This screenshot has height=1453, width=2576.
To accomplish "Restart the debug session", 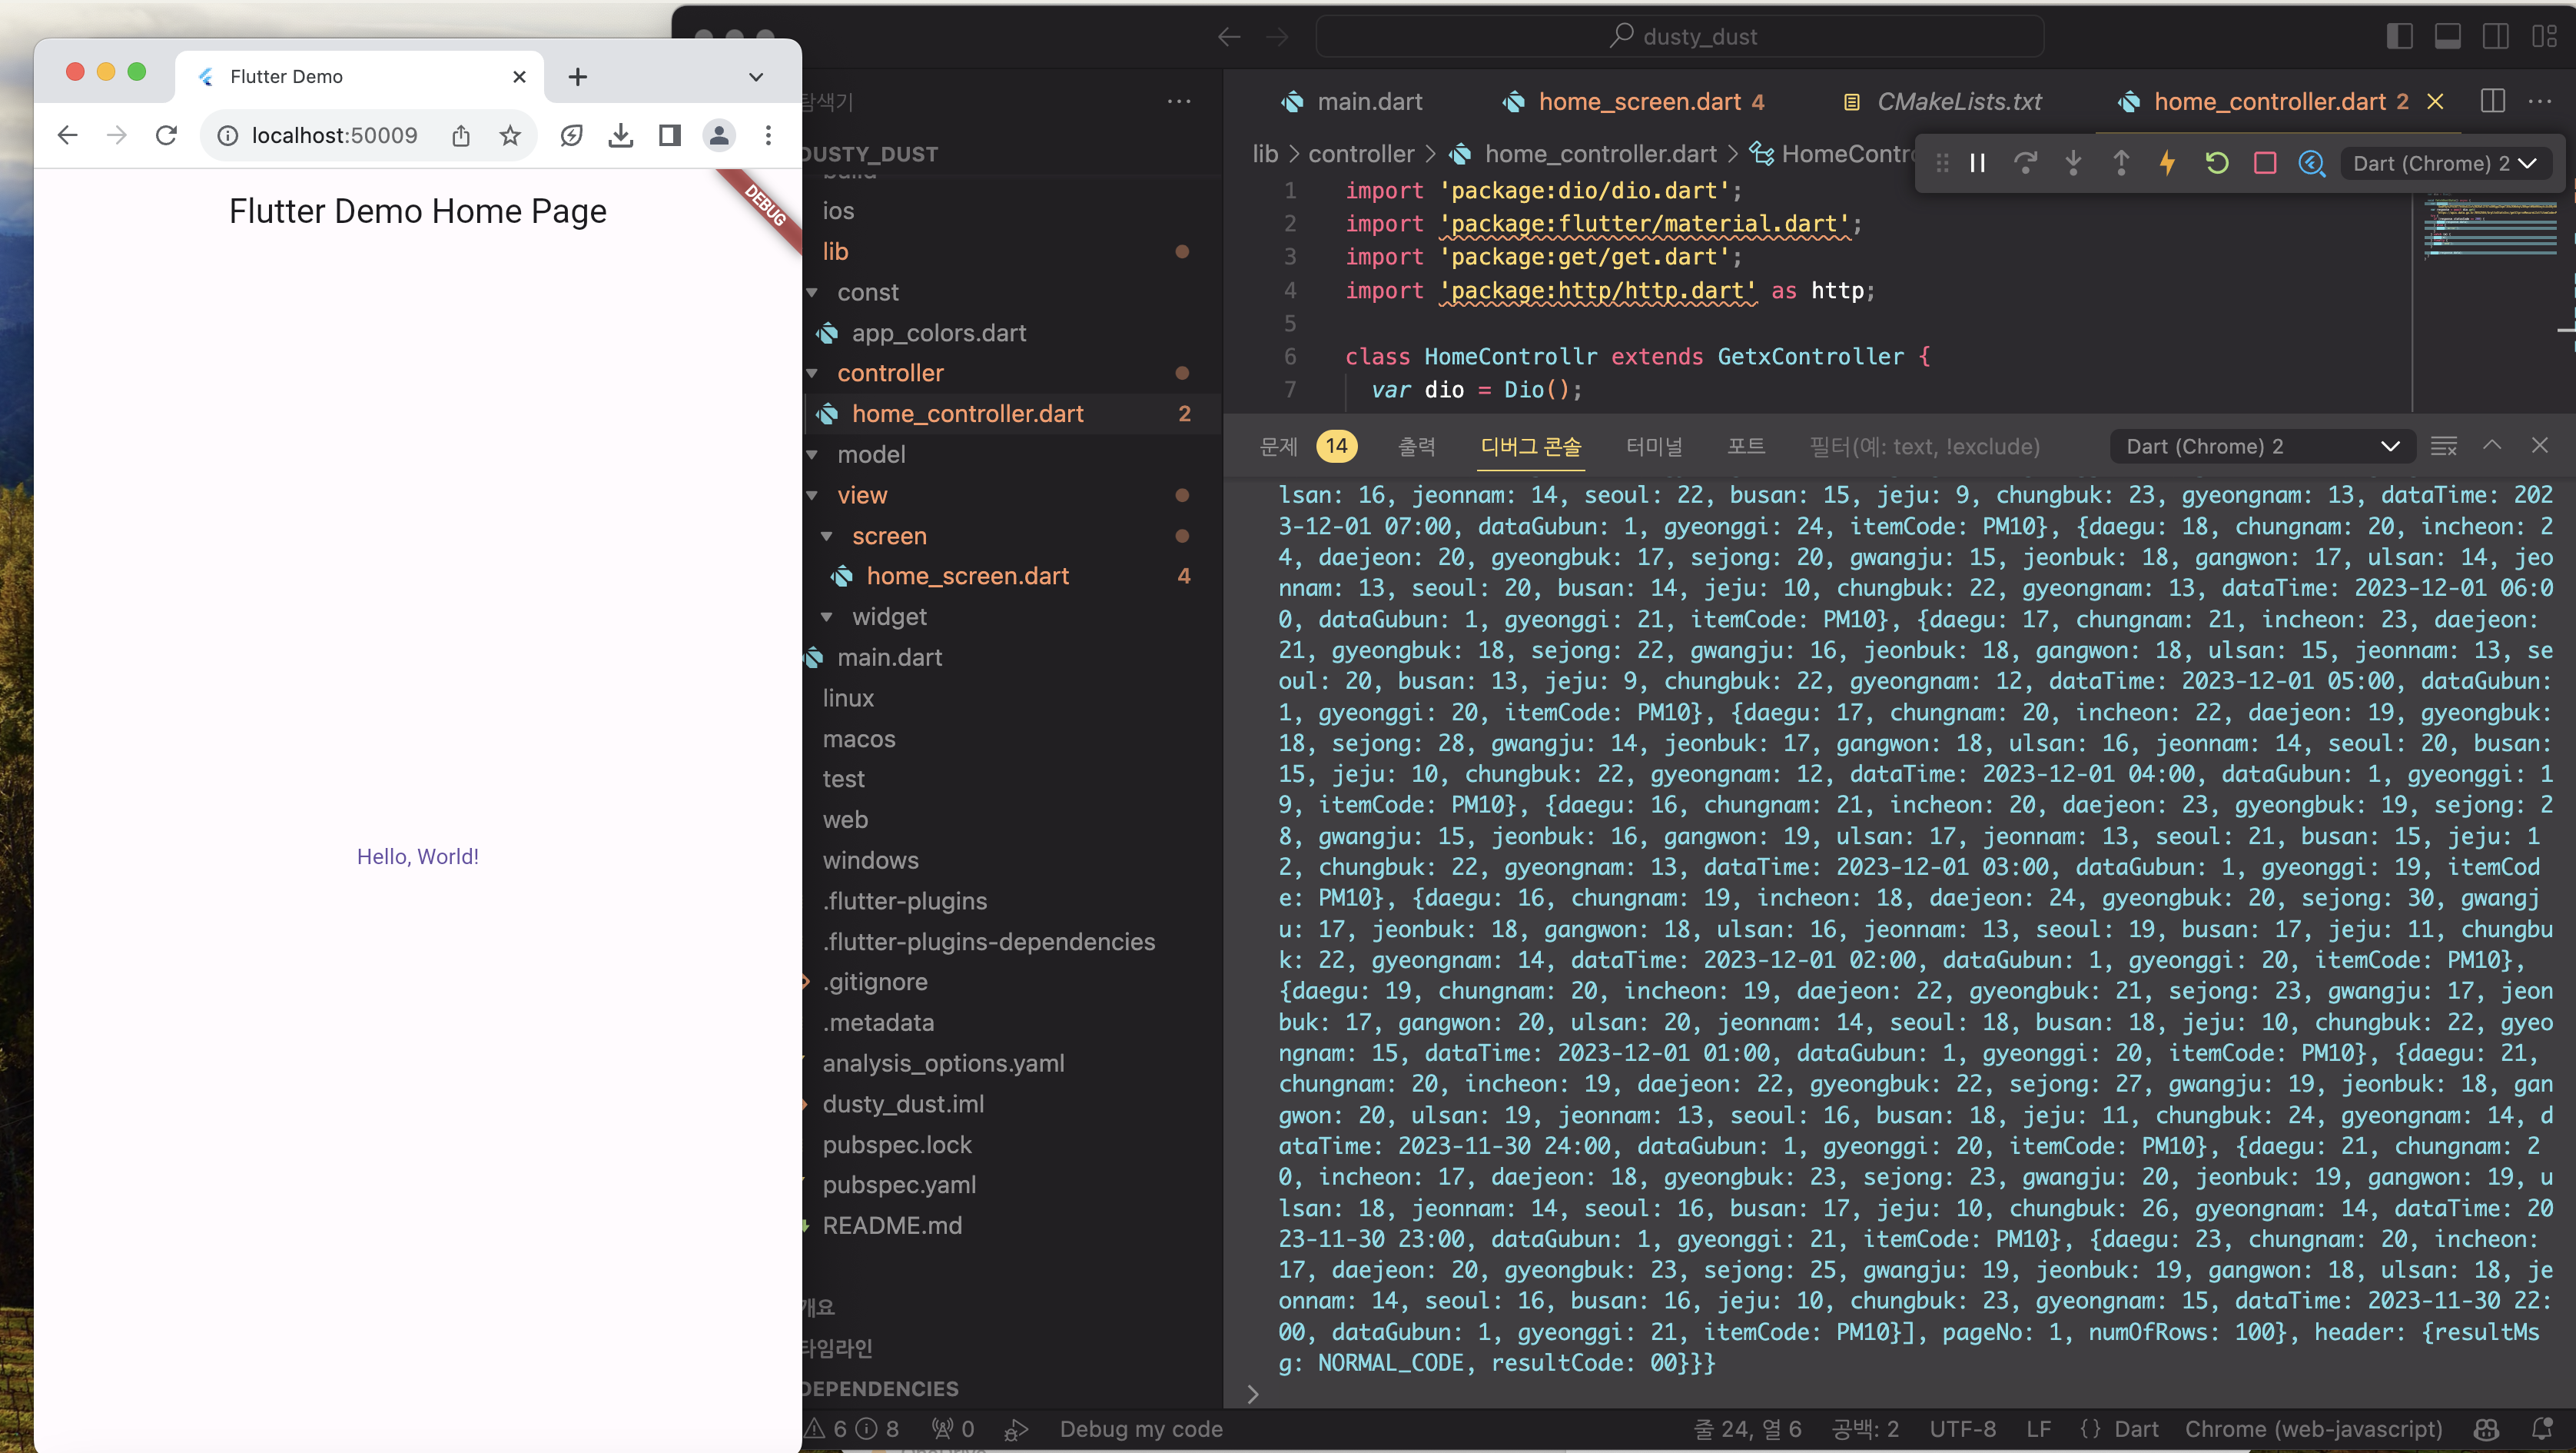I will point(2216,163).
